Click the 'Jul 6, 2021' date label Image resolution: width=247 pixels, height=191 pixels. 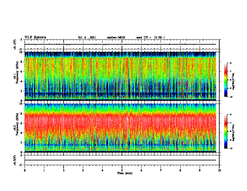click(x=87, y=37)
